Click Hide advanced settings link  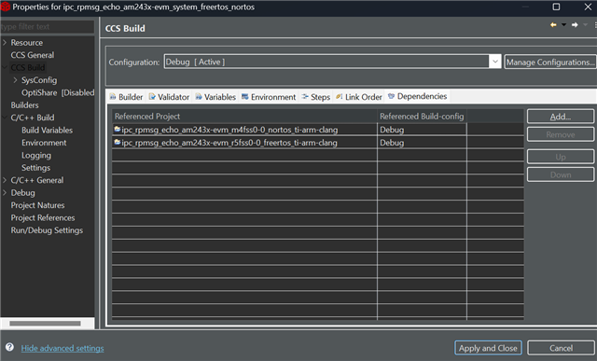[62, 348]
